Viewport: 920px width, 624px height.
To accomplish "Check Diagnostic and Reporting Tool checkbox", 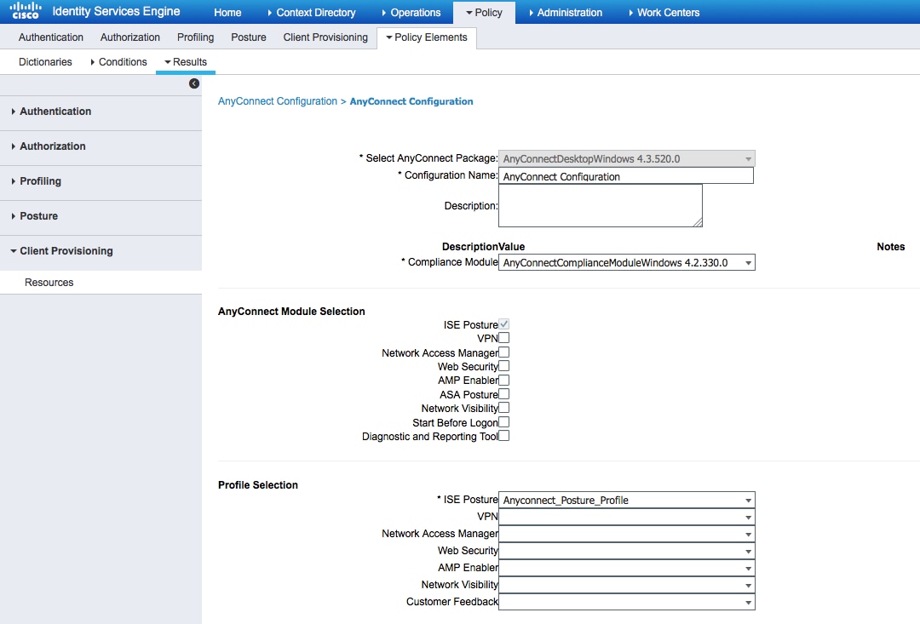I will (x=504, y=436).
